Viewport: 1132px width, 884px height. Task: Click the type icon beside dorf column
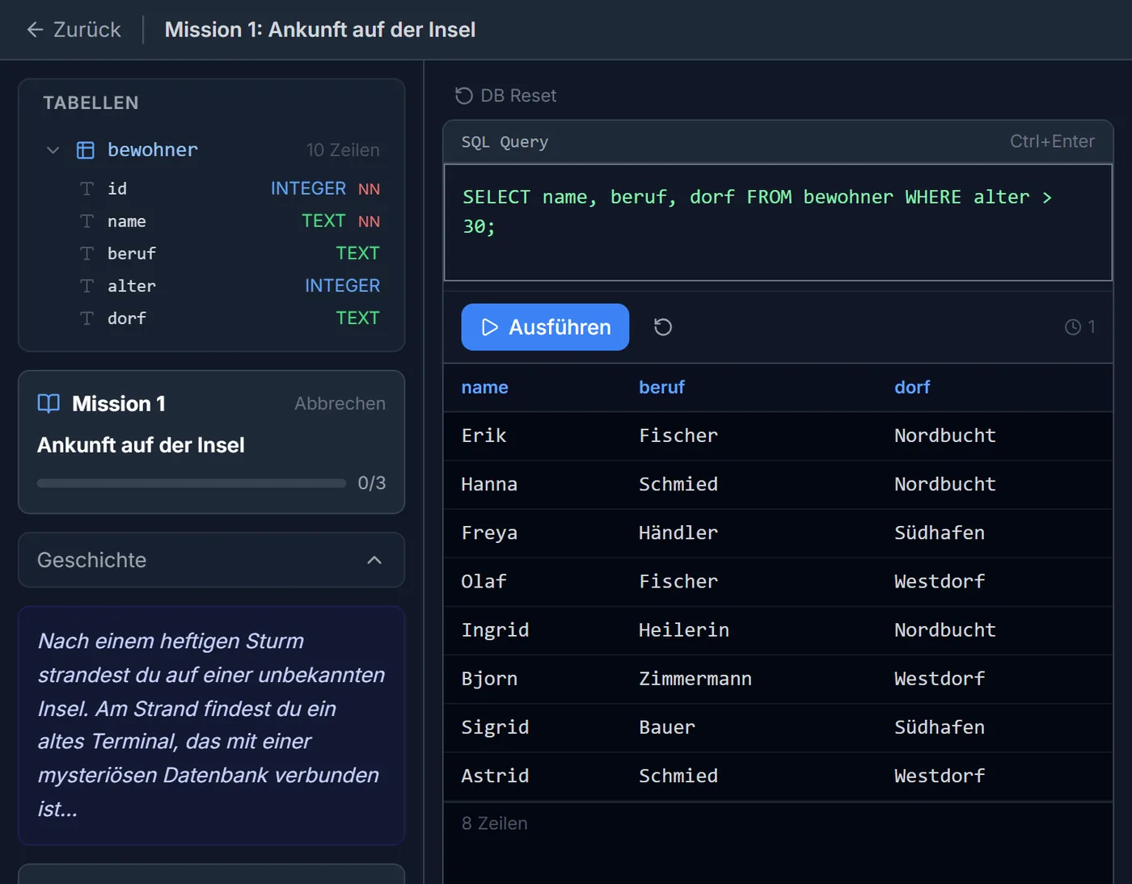(87, 318)
